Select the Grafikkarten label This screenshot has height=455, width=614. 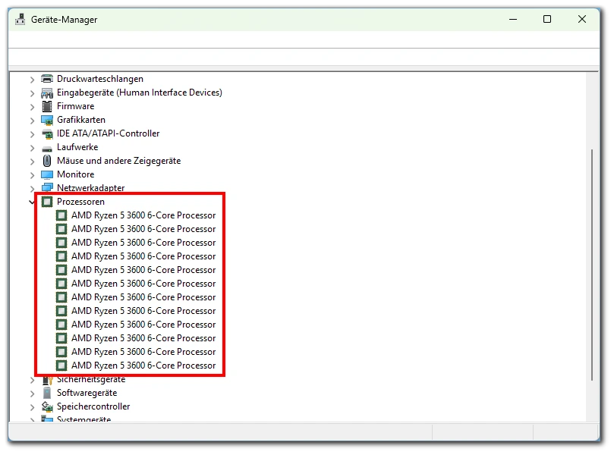pyautogui.click(x=81, y=120)
